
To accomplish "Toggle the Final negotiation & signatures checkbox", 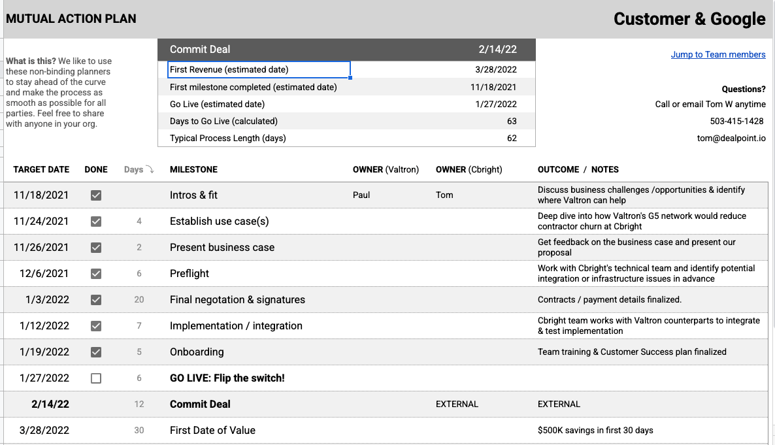I will click(x=96, y=300).
